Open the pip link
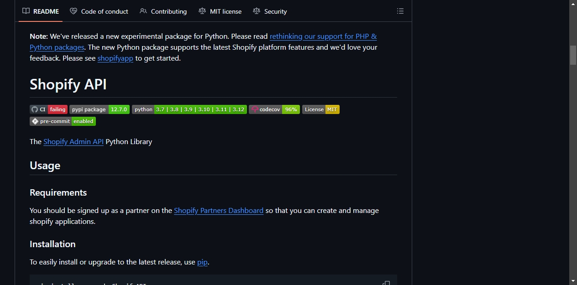The width and height of the screenshot is (577, 285). [x=202, y=262]
